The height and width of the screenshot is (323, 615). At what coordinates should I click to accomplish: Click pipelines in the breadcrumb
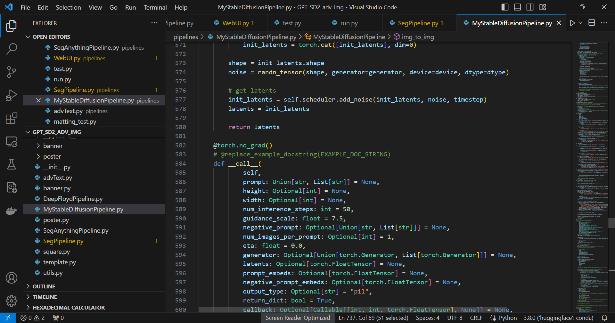(x=186, y=37)
